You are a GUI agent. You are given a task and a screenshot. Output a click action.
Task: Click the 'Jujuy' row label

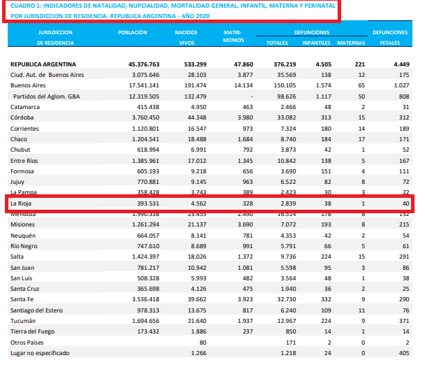click(x=17, y=182)
